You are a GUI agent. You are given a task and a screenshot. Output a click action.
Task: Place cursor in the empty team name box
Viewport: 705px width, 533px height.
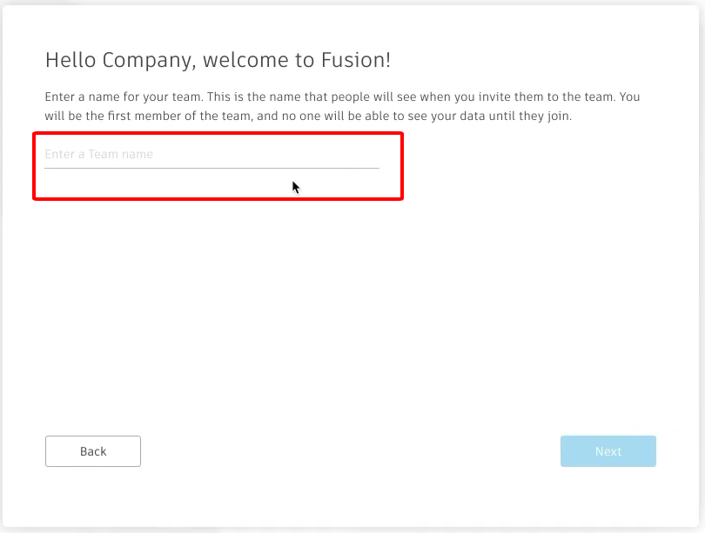211,155
